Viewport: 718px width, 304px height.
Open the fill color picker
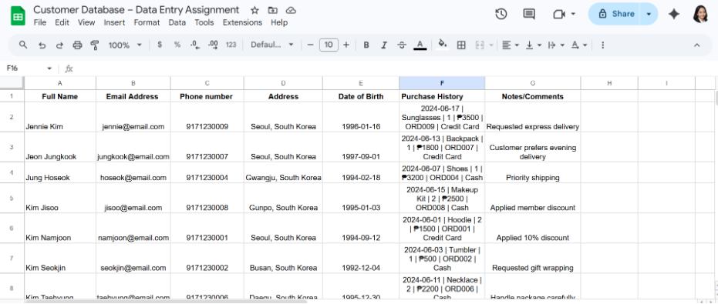(x=443, y=45)
